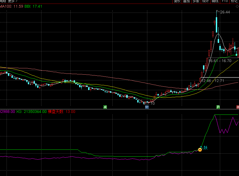This screenshot has height=176, width=239.
Task: Click the MA100: 11.59 indicator value
Action: click(x=11, y=6)
